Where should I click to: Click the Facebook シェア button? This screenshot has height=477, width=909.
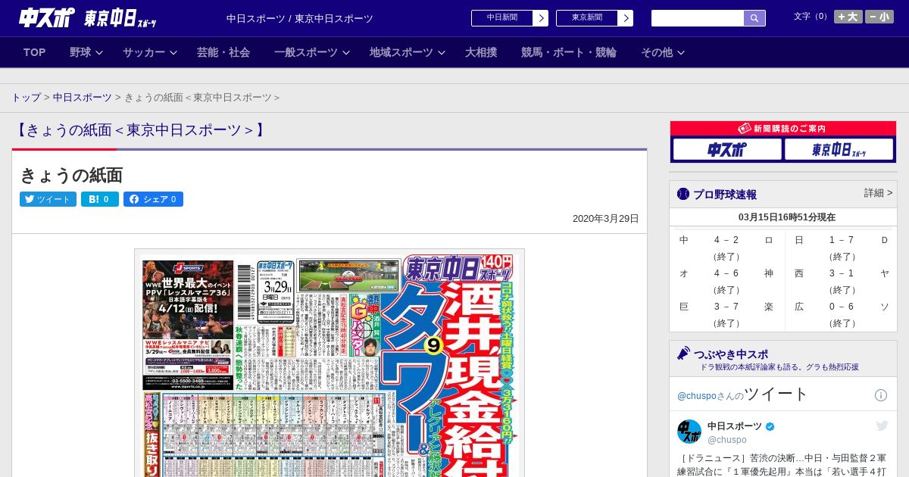pos(153,199)
